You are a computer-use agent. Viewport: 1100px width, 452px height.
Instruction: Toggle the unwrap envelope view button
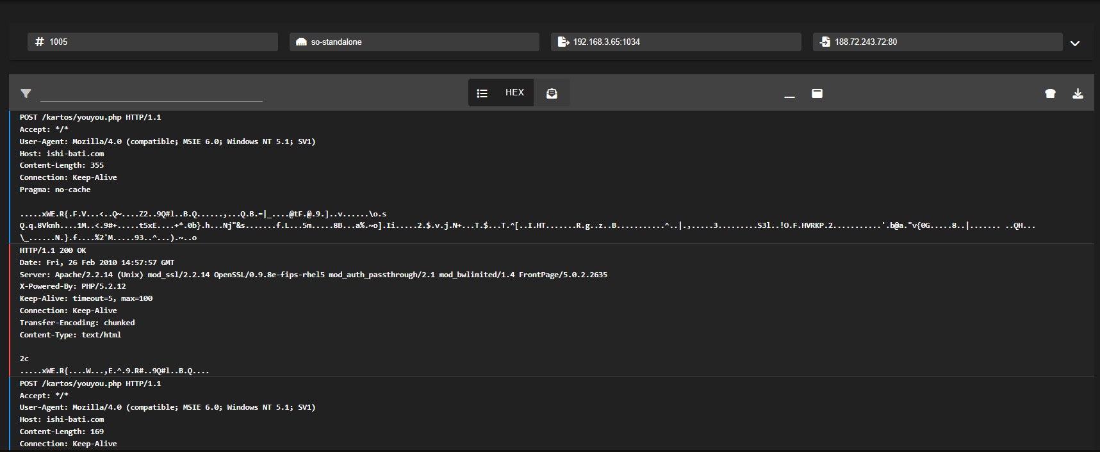point(552,93)
